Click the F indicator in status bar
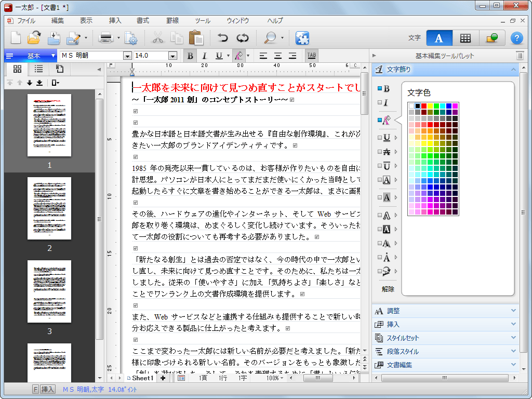 coord(35,389)
